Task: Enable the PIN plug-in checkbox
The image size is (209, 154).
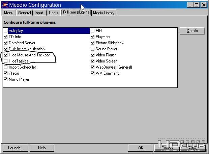Action: point(92,31)
